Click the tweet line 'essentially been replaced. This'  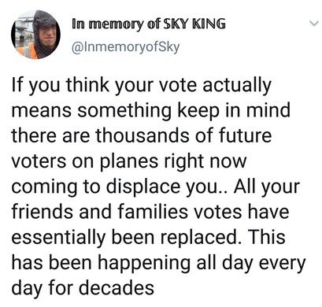click(148, 239)
